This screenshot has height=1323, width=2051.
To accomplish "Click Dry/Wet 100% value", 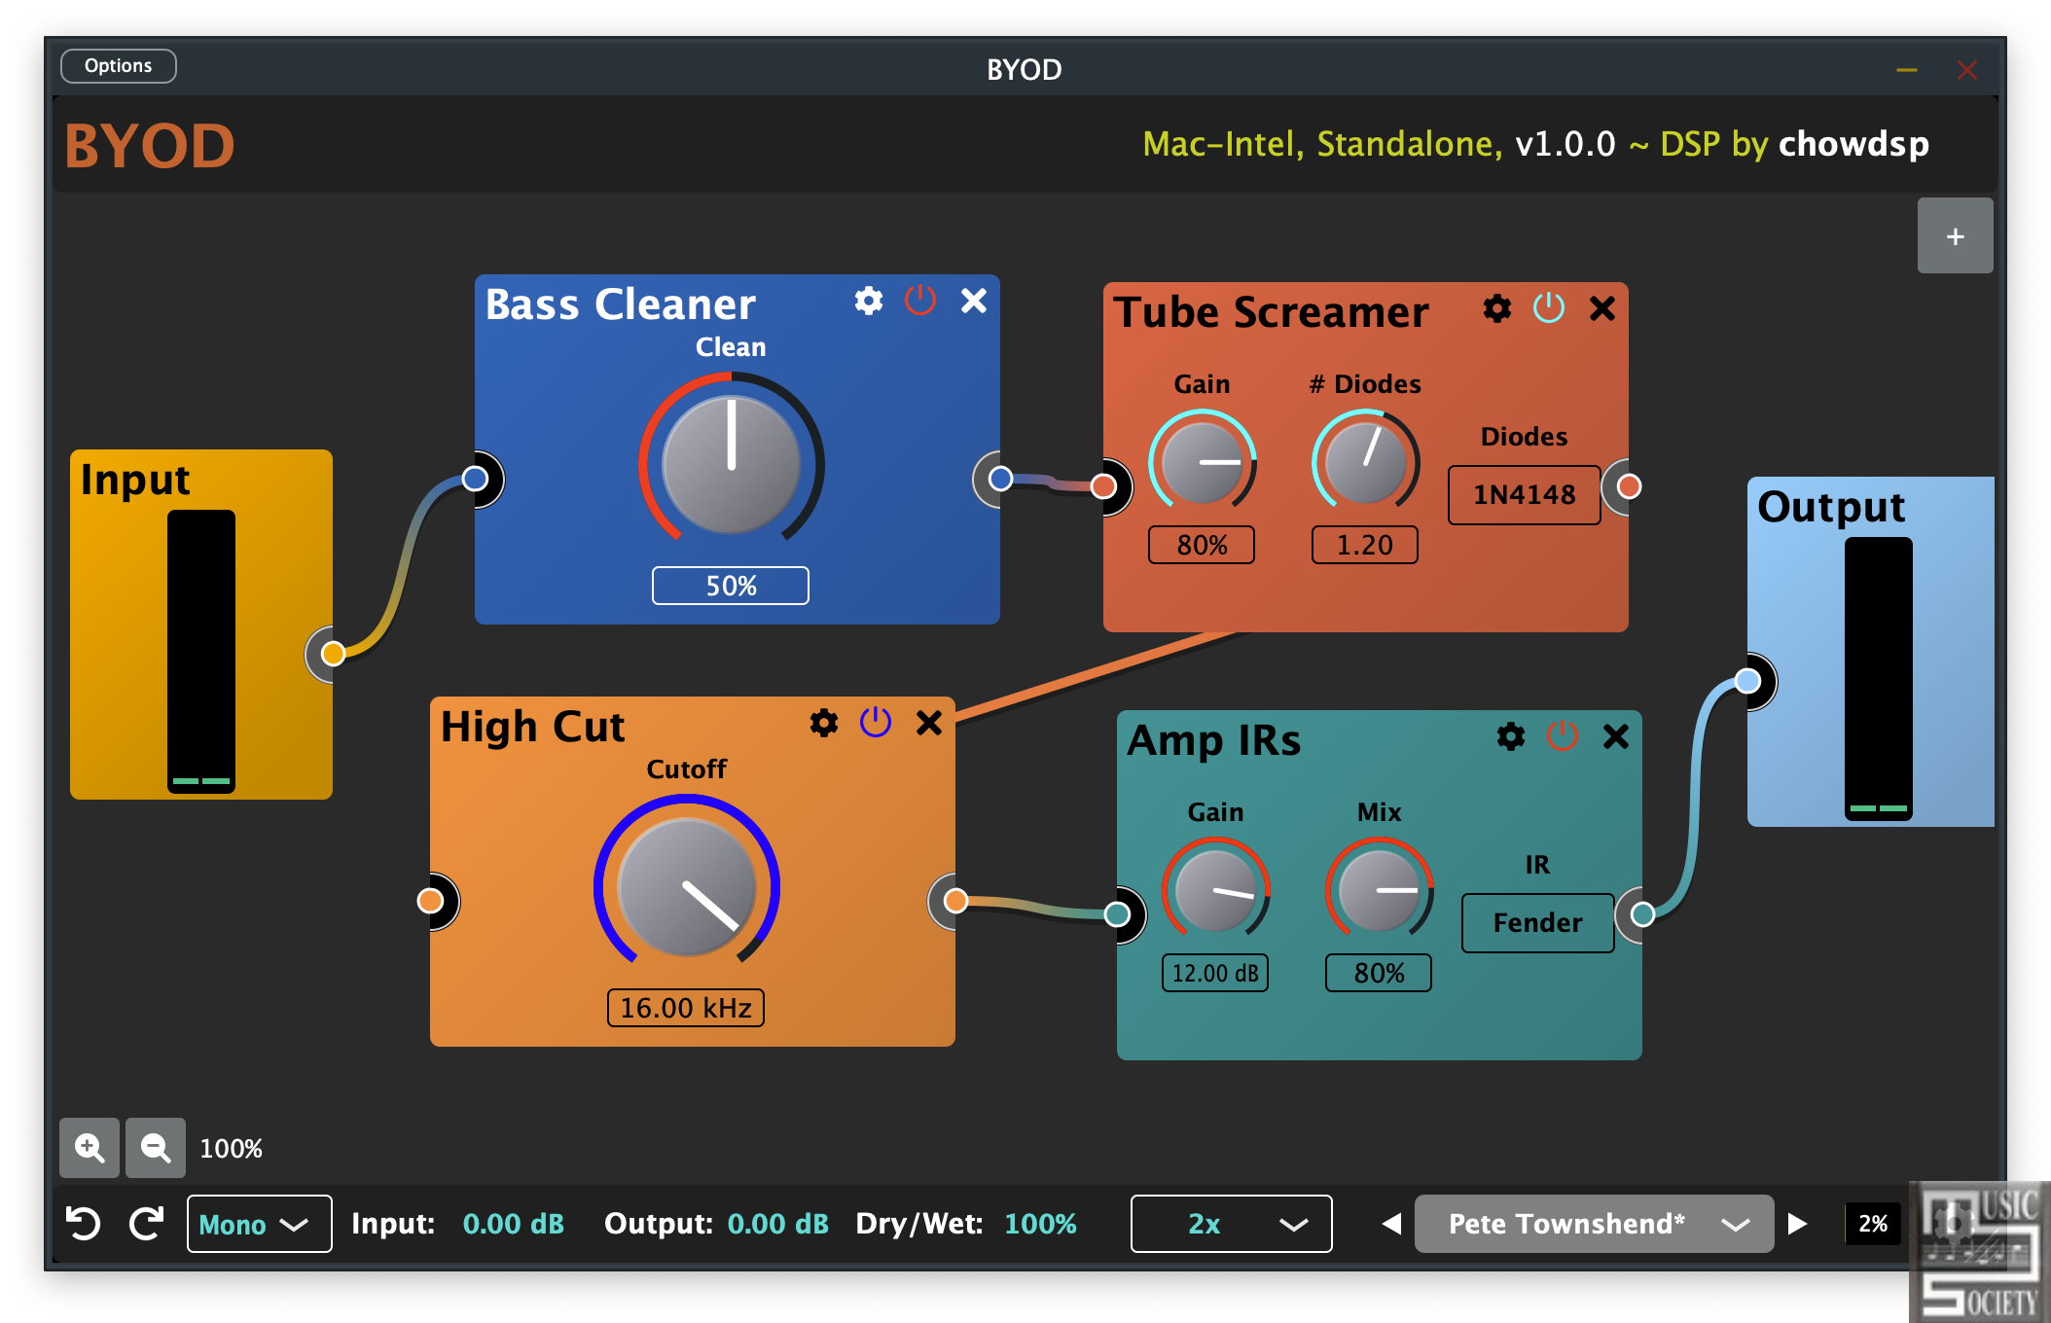I will (x=1040, y=1224).
